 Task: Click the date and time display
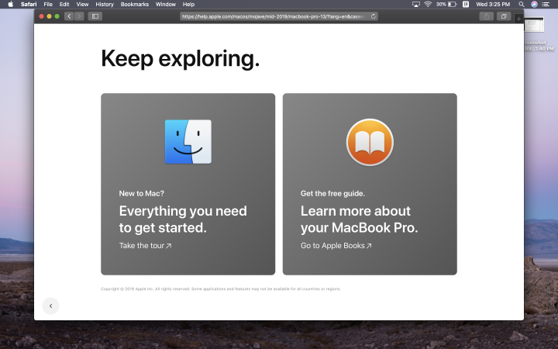(493, 5)
